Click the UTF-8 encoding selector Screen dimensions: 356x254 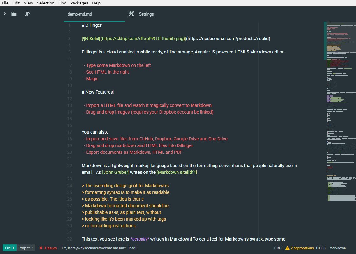(x=321, y=248)
